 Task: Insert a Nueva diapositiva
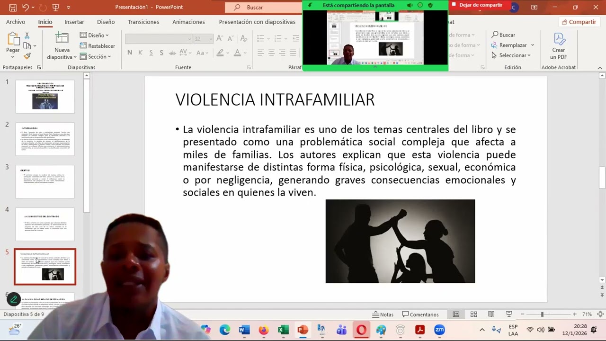click(62, 45)
